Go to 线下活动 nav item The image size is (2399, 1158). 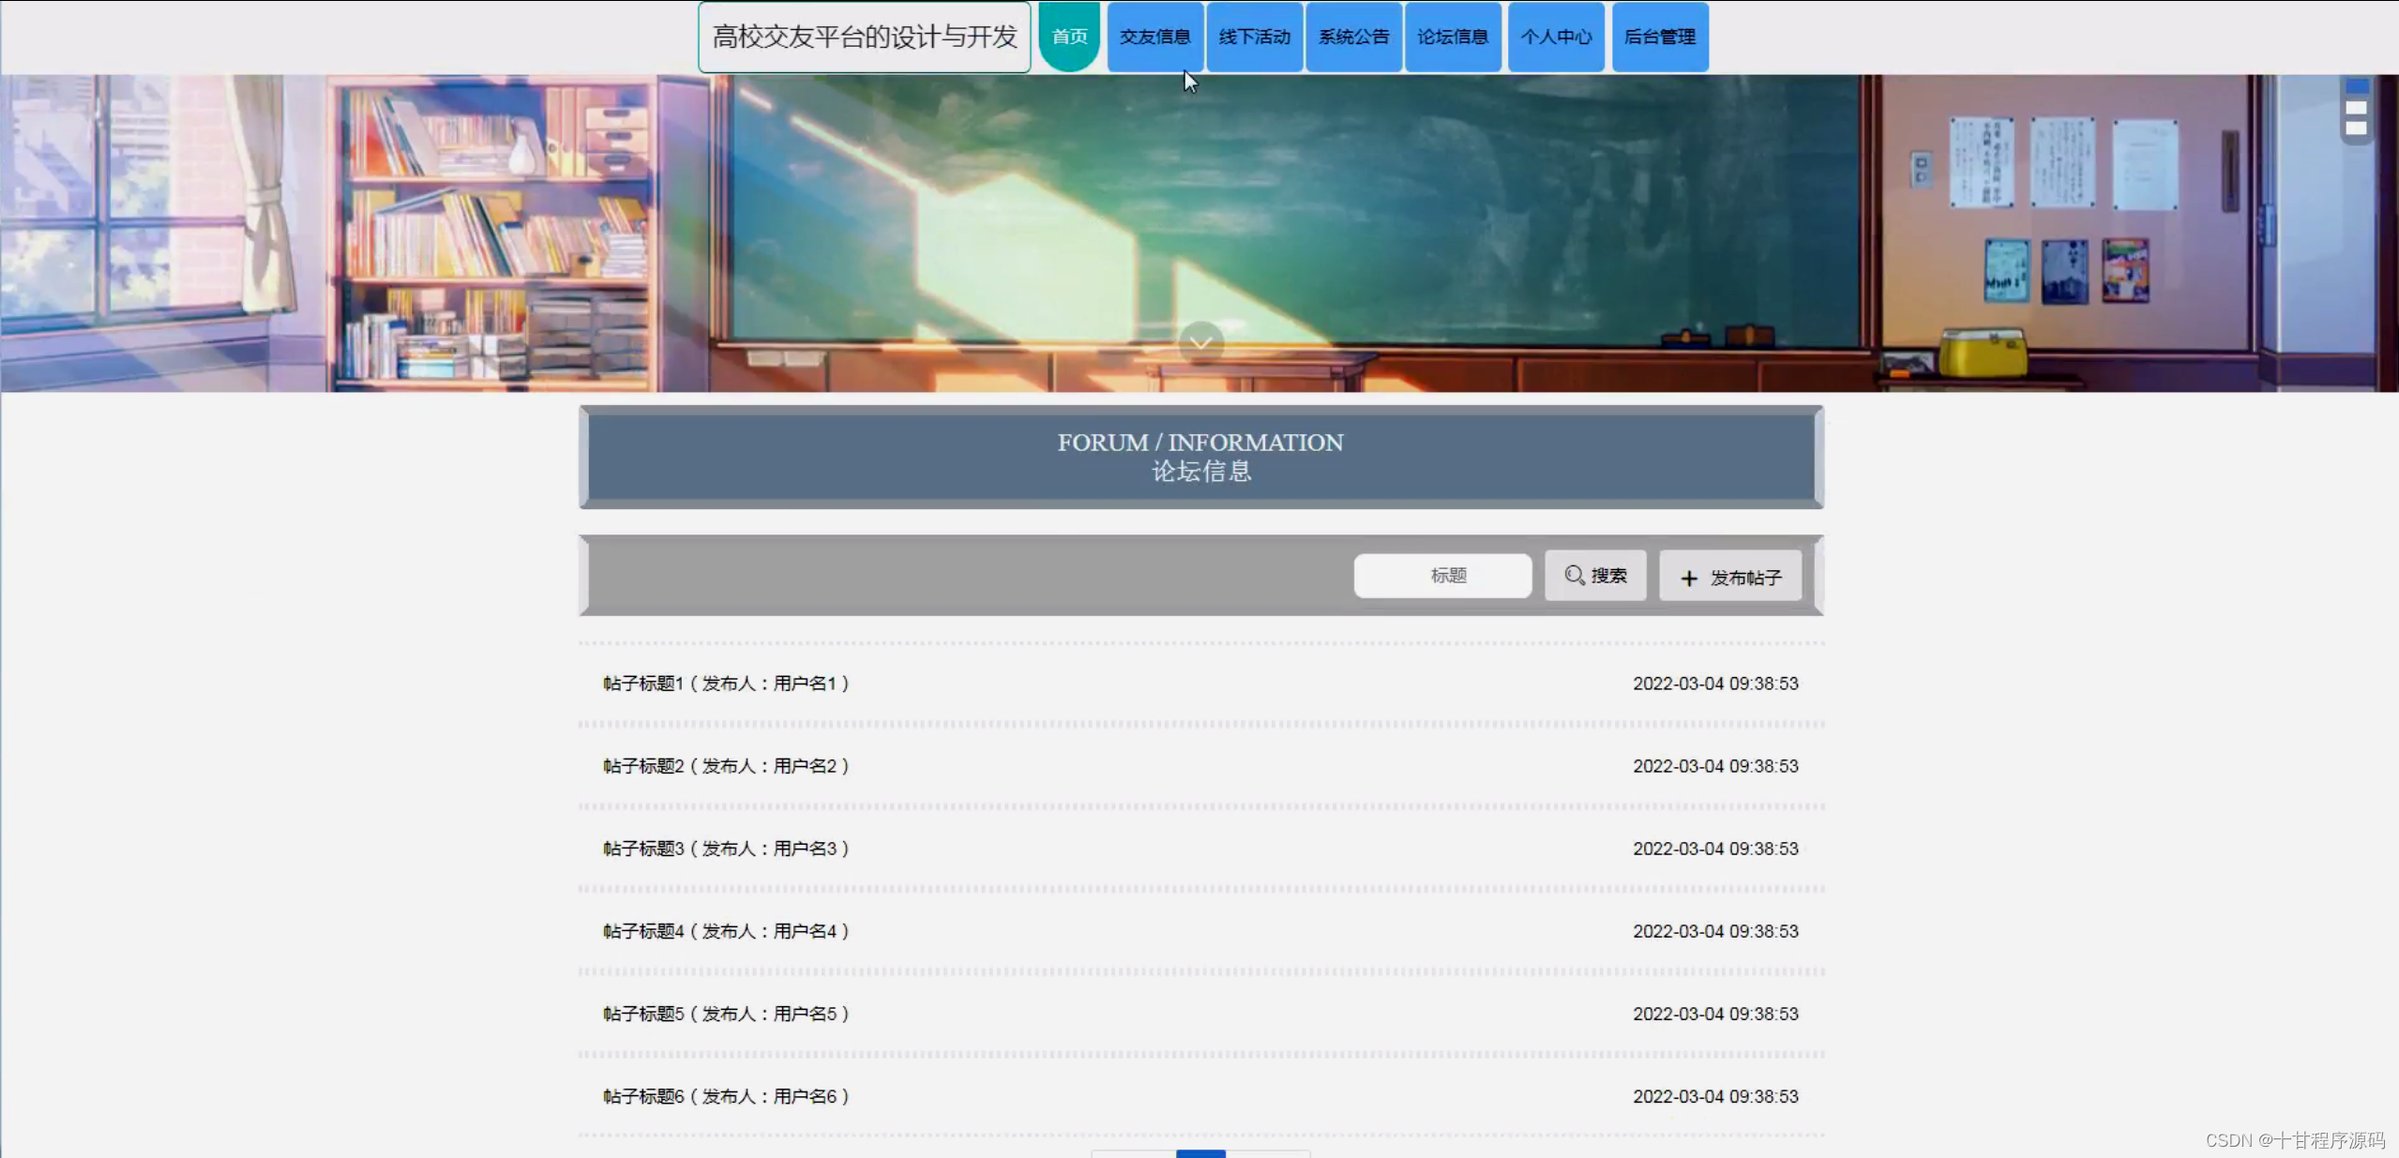[1254, 37]
